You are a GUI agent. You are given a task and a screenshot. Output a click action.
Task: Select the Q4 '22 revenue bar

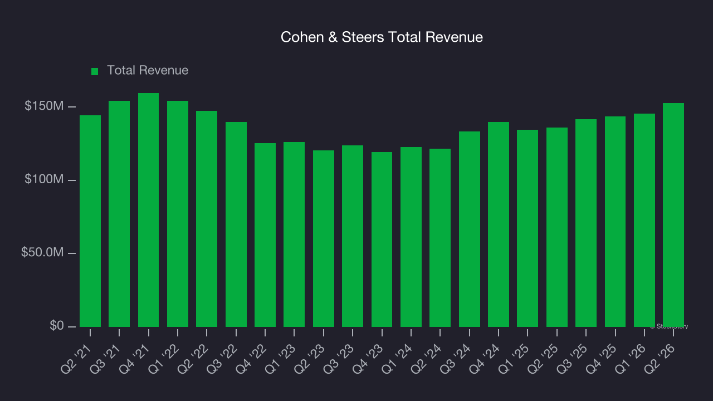point(265,235)
